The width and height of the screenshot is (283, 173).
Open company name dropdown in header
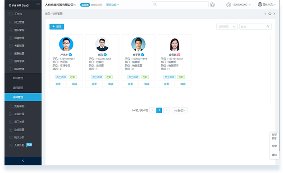tap(61, 5)
